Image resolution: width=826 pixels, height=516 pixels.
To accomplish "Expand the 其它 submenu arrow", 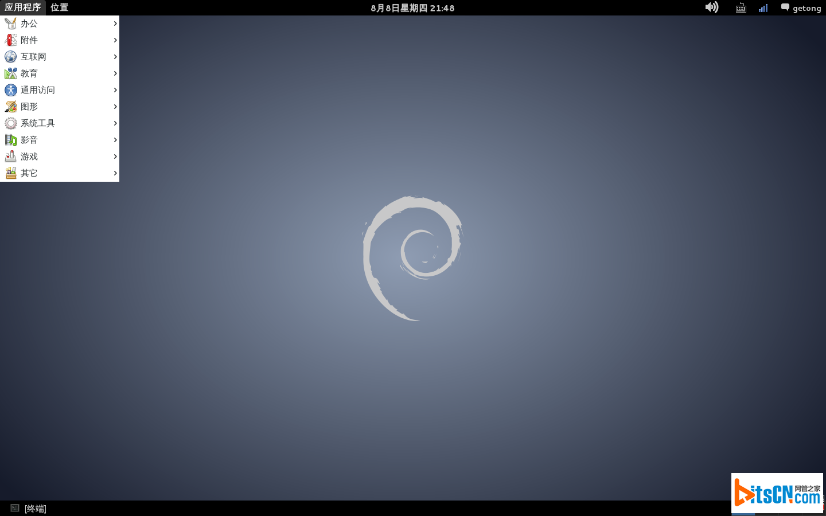I will (x=115, y=173).
